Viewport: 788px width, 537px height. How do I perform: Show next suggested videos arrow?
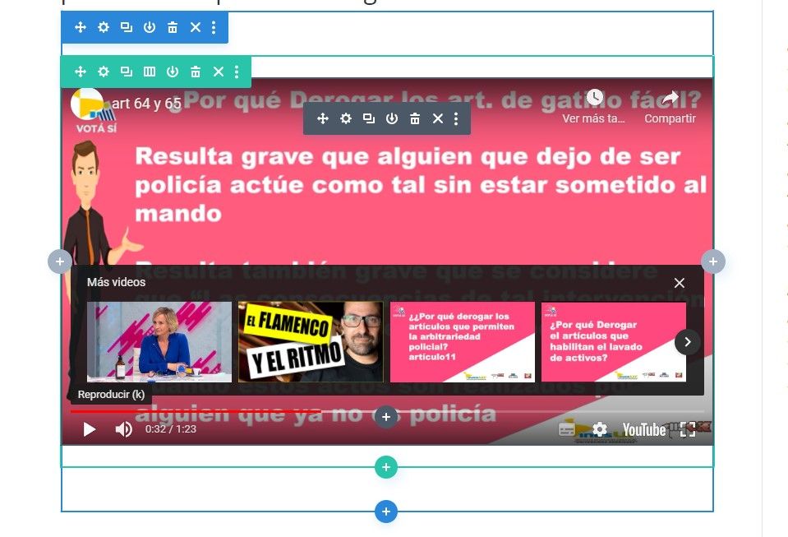point(688,342)
